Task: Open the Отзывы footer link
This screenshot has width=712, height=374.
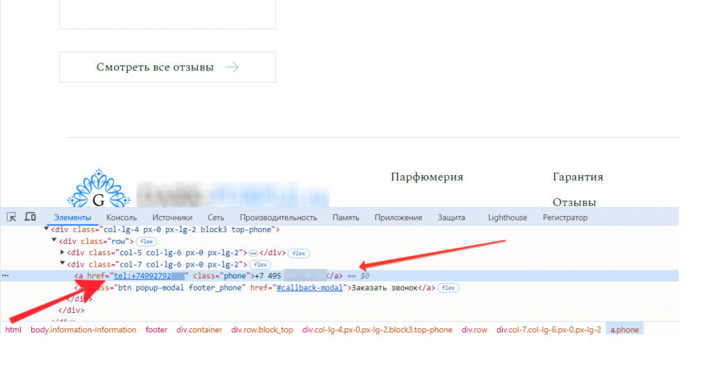Action: tap(574, 202)
